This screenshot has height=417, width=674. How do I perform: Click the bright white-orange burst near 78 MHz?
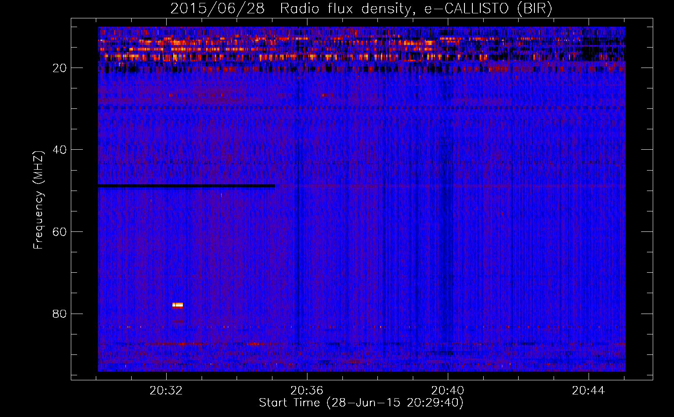tap(177, 305)
